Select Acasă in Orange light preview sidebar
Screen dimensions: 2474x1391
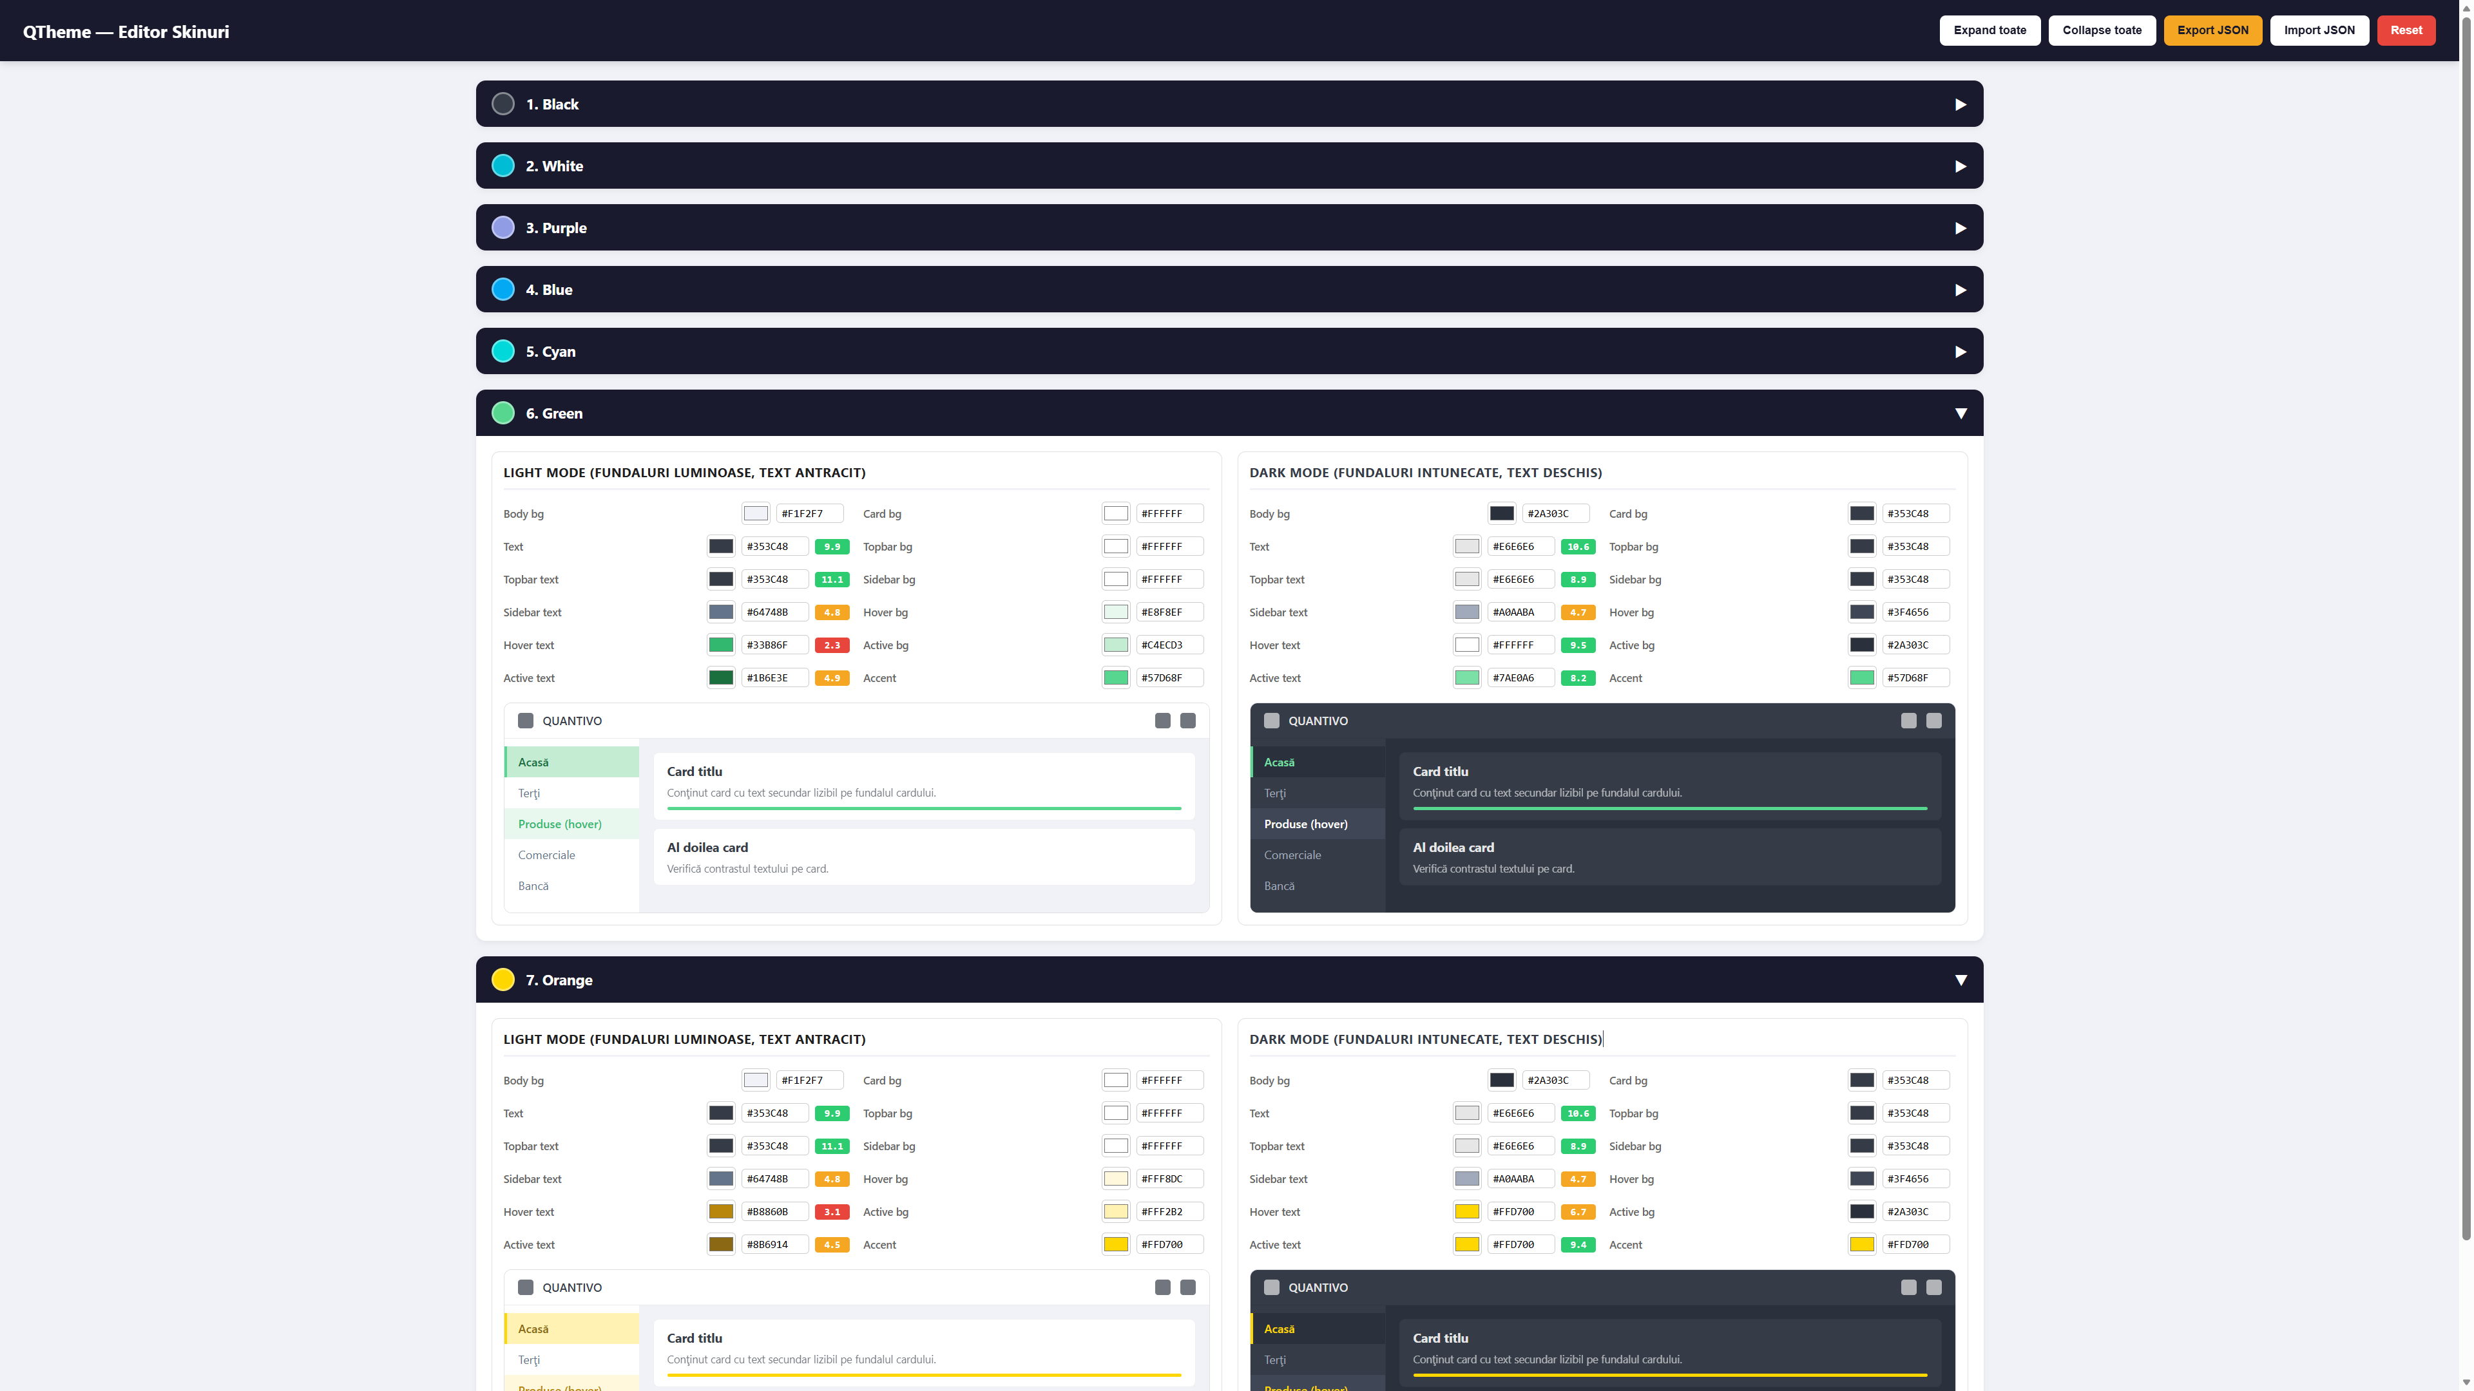(533, 1329)
